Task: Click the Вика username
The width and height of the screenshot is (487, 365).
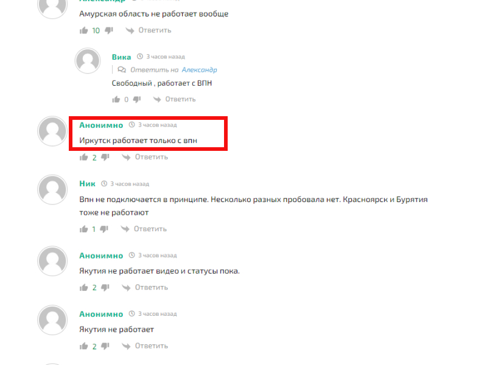Action: pyautogui.click(x=121, y=57)
